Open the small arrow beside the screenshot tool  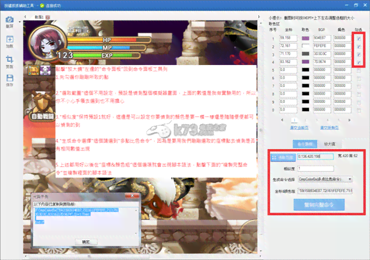pos(20,22)
